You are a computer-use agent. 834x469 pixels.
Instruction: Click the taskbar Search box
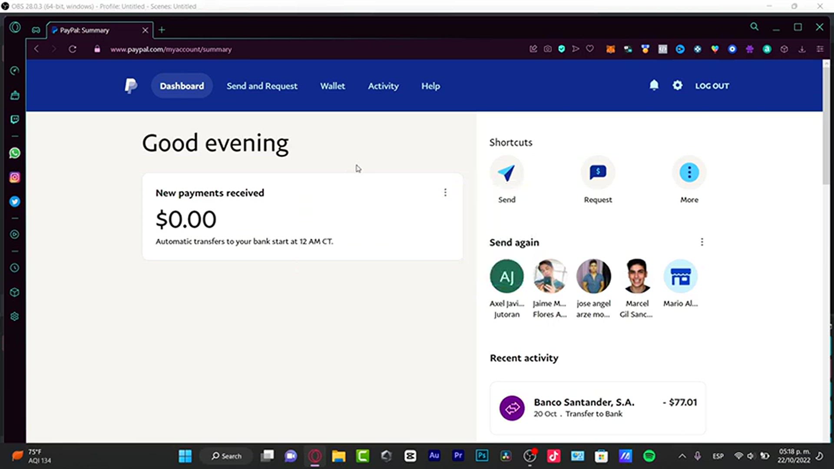point(226,456)
